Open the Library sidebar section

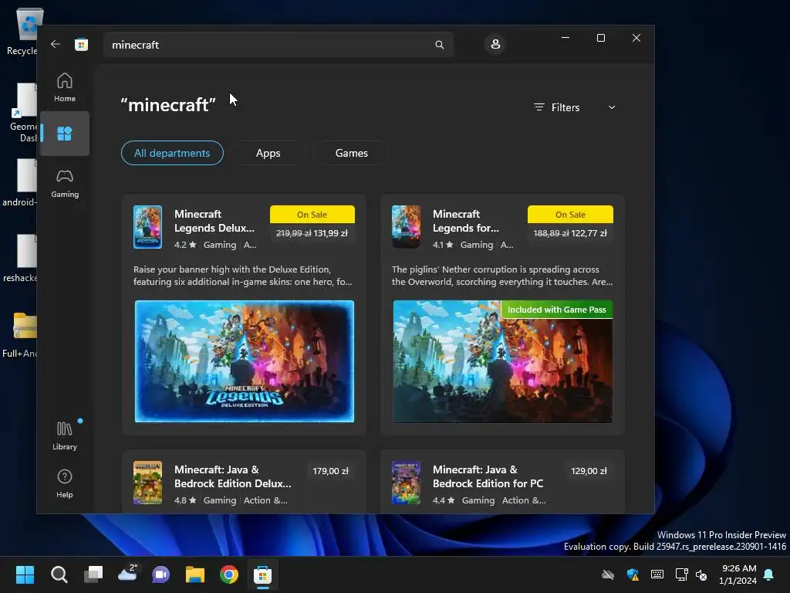click(65, 435)
